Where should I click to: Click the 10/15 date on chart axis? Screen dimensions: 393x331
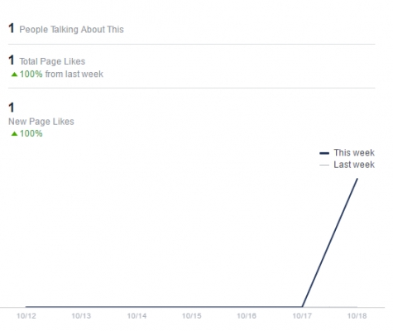(192, 316)
